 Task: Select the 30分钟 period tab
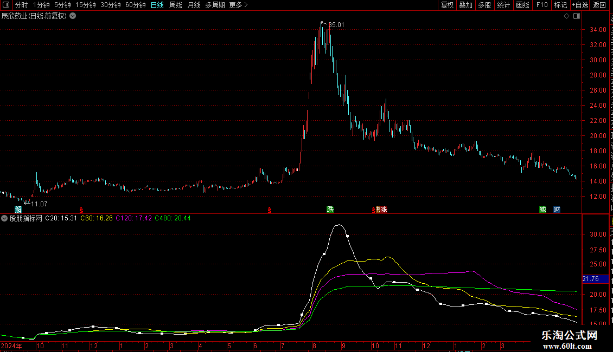coord(111,5)
